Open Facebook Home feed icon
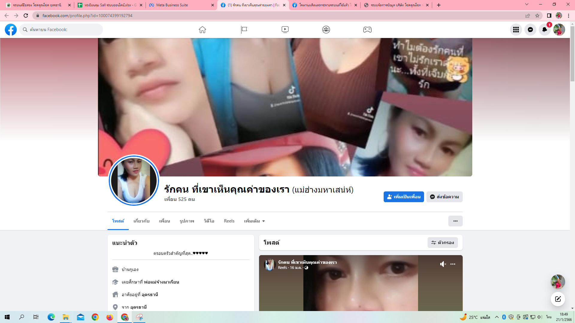Viewport: 575px width, 323px height. coord(202,30)
